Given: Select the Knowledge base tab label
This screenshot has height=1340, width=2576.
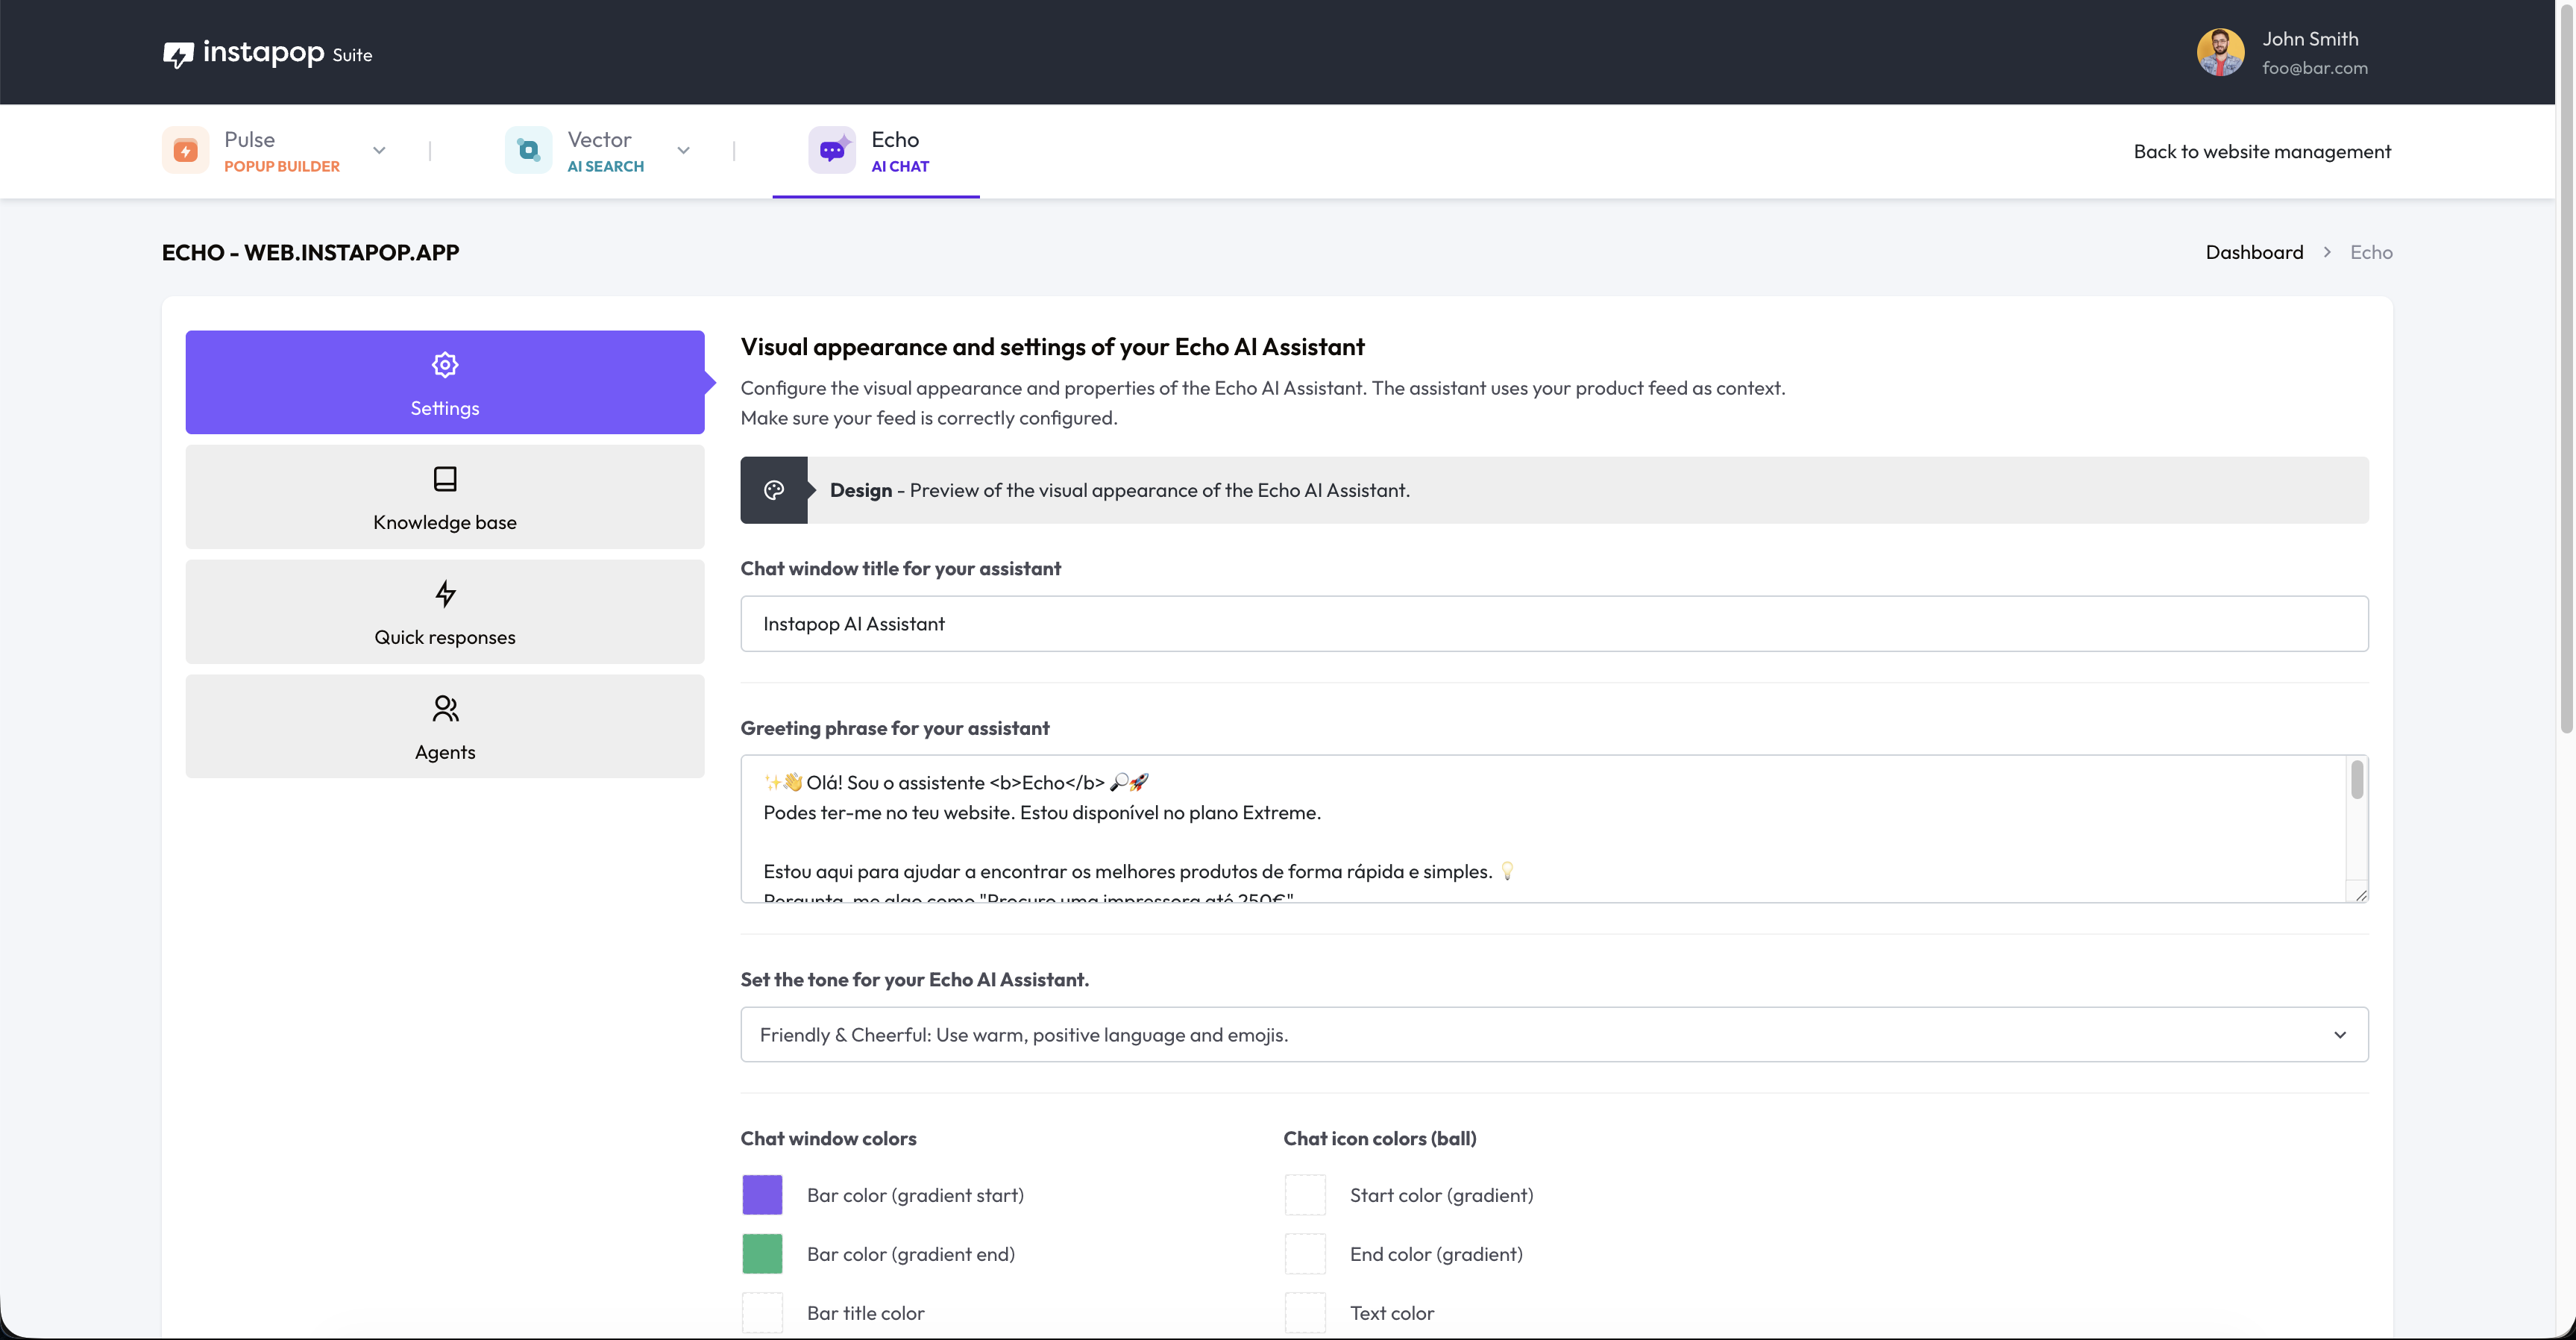Looking at the screenshot, I should [x=445, y=522].
